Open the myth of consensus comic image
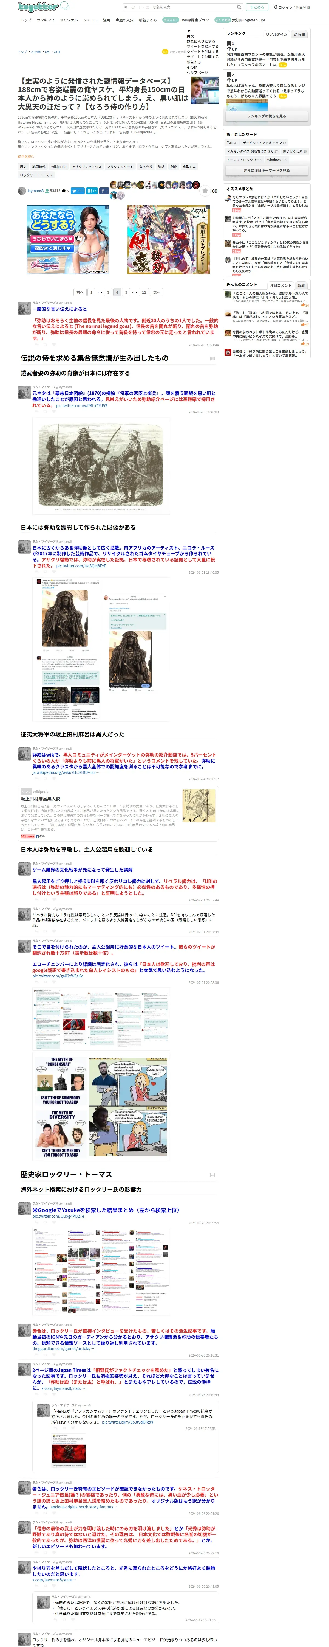This screenshot has width=329, height=1647. [x=101, y=1107]
